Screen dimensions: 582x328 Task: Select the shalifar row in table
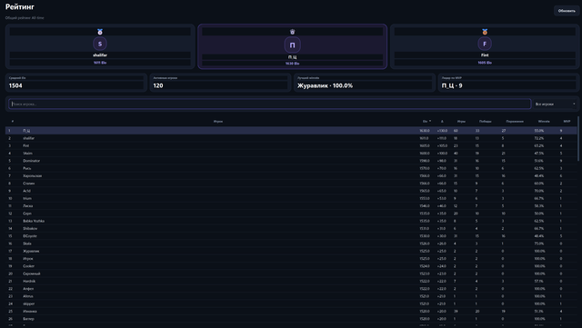[291, 138]
